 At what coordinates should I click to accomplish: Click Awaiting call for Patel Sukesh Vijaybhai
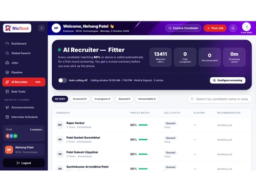[225, 154]
